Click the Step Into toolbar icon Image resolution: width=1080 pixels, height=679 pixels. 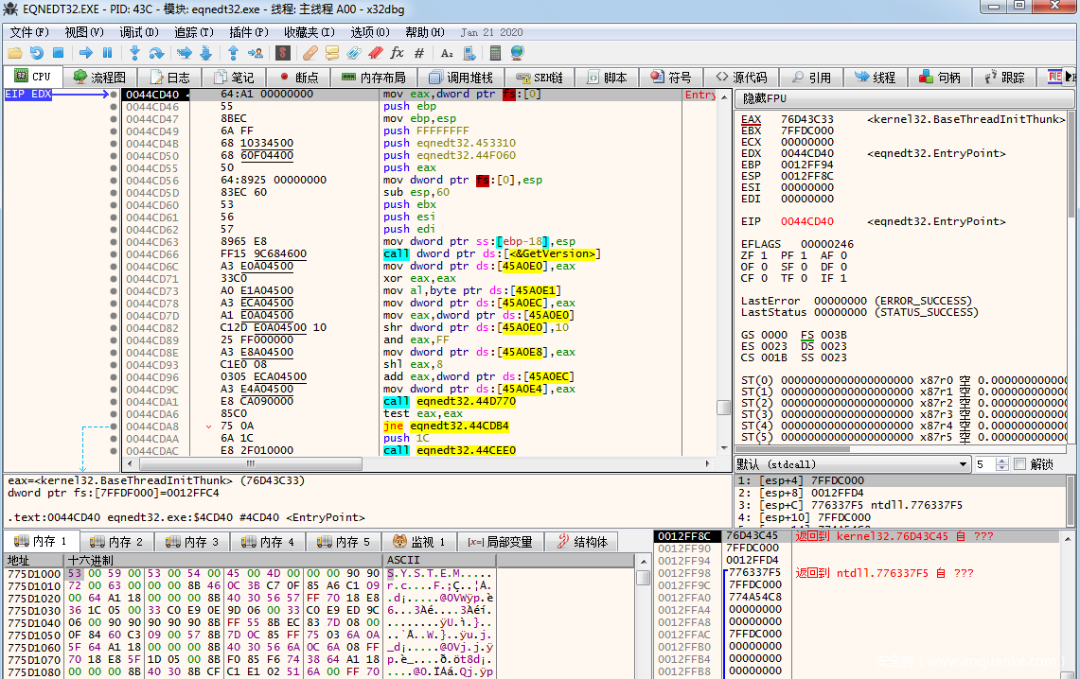coord(134,53)
